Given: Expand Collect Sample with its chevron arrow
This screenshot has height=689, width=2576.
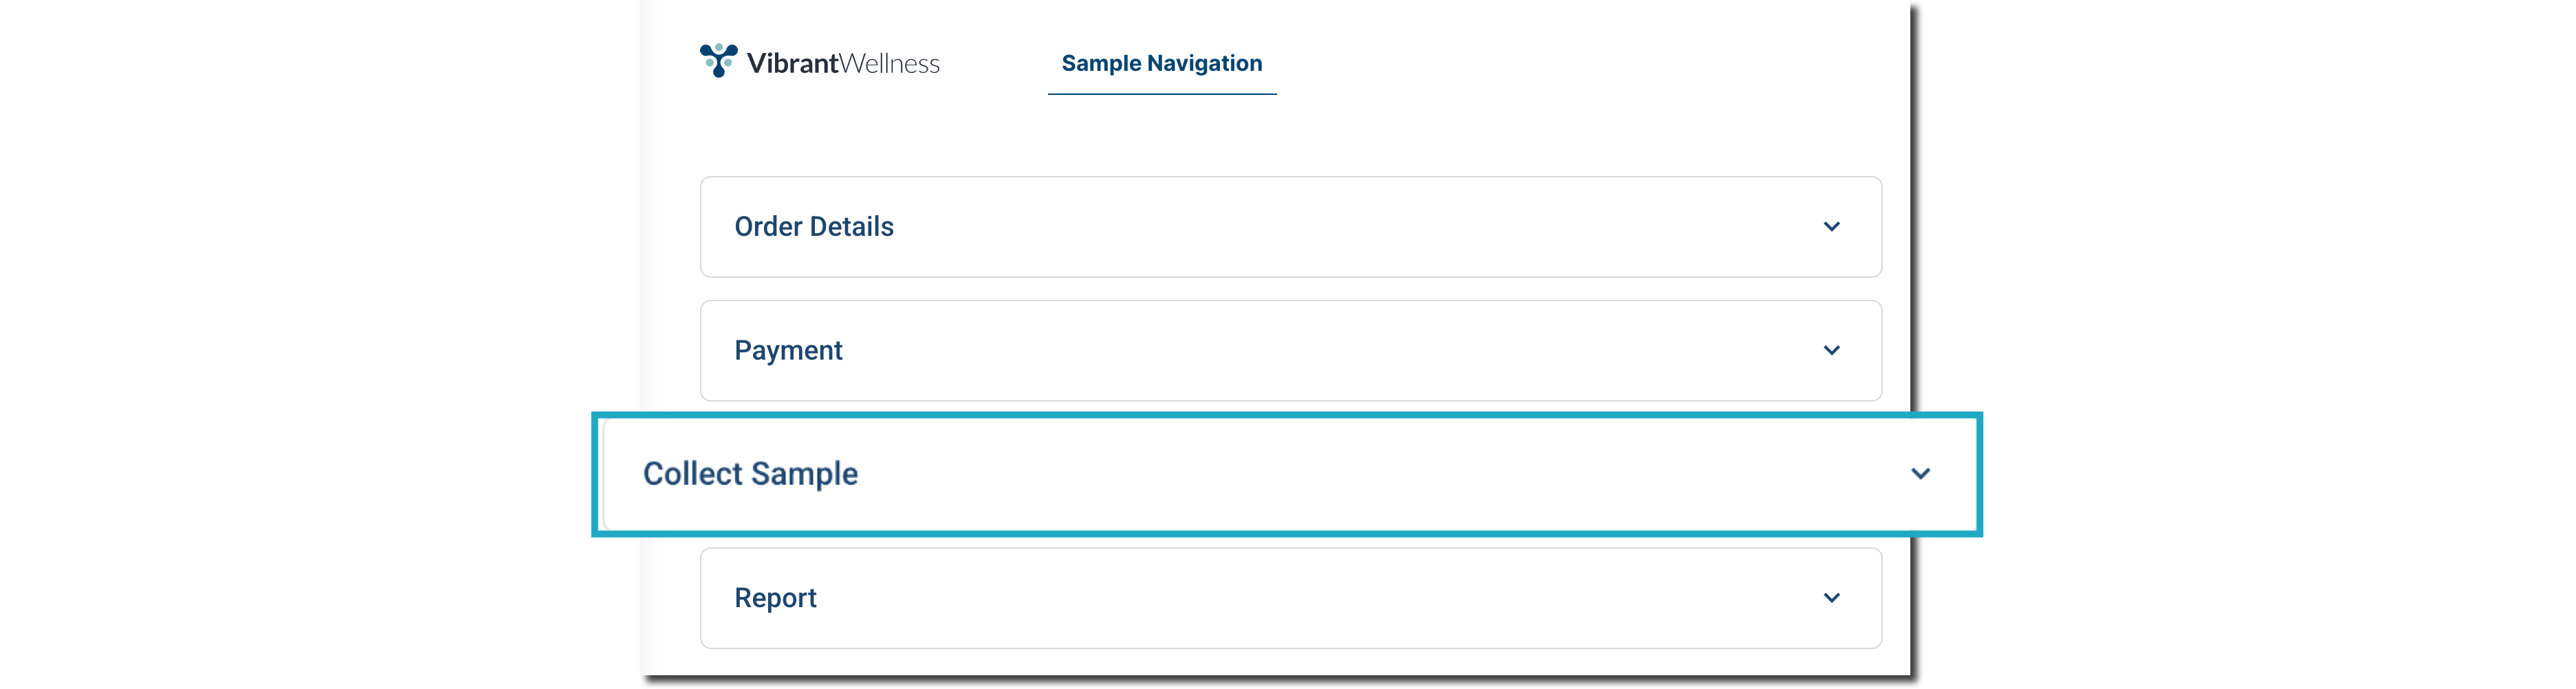Looking at the screenshot, I should click(x=1920, y=474).
